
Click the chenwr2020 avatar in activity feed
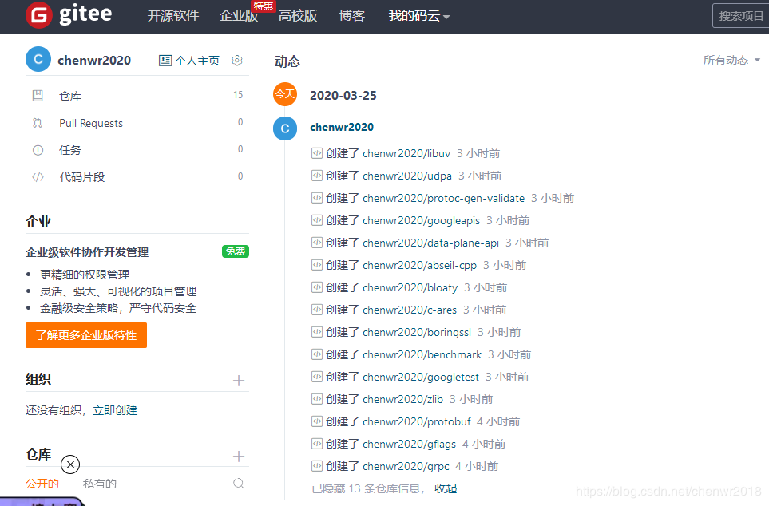(x=285, y=128)
